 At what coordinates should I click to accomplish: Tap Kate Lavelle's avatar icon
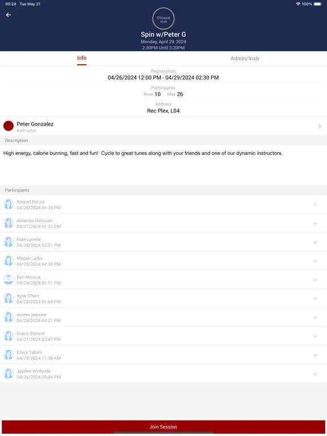pyautogui.click(x=9, y=242)
